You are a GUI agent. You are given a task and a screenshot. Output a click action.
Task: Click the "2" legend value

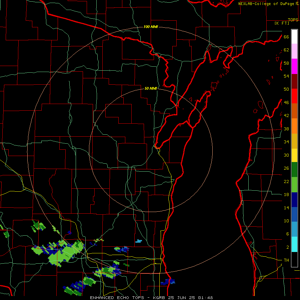pos(287,247)
